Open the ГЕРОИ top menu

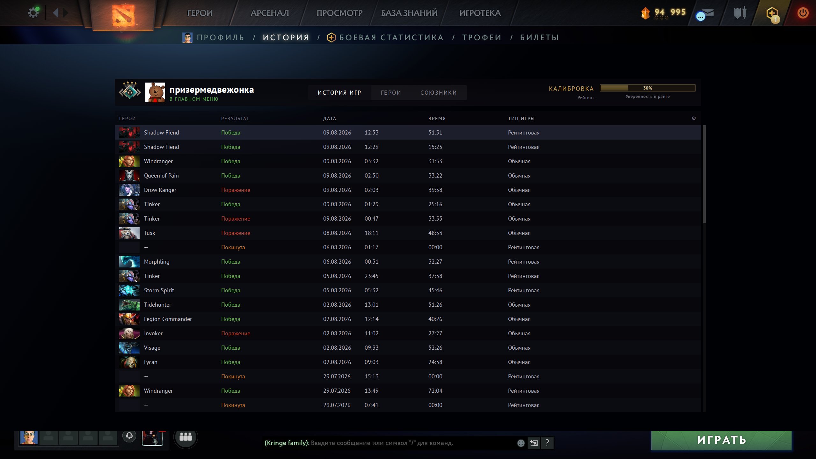click(x=200, y=13)
